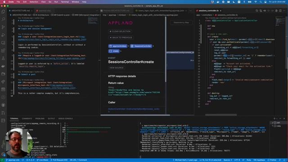This screenshot has width=288, height=162.
Task: Change the UTF-8 encoding setting
Action: pyautogui.click(x=237, y=160)
